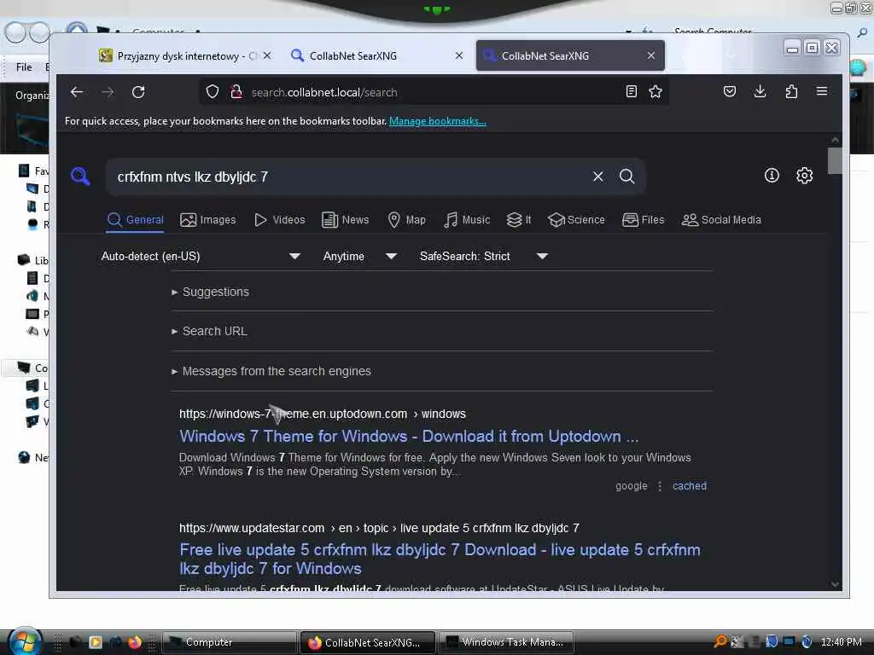Open the Manage bookmarks link
This screenshot has height=655, width=874.
pyautogui.click(x=438, y=121)
